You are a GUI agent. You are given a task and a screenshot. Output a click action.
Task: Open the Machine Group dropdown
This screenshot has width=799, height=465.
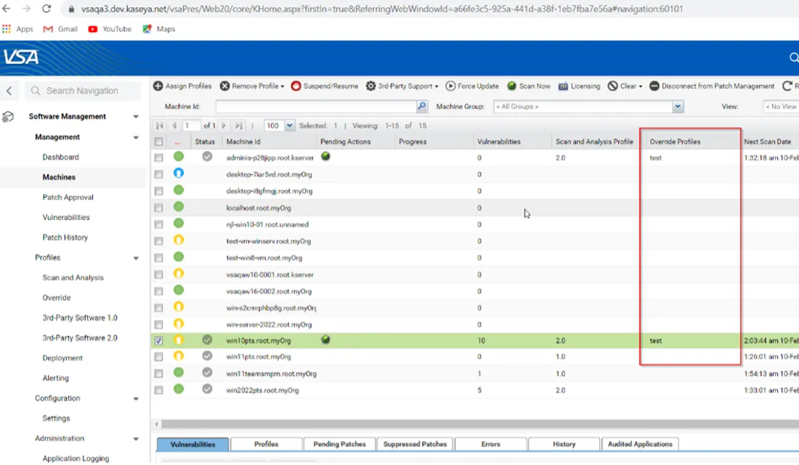[x=678, y=107]
